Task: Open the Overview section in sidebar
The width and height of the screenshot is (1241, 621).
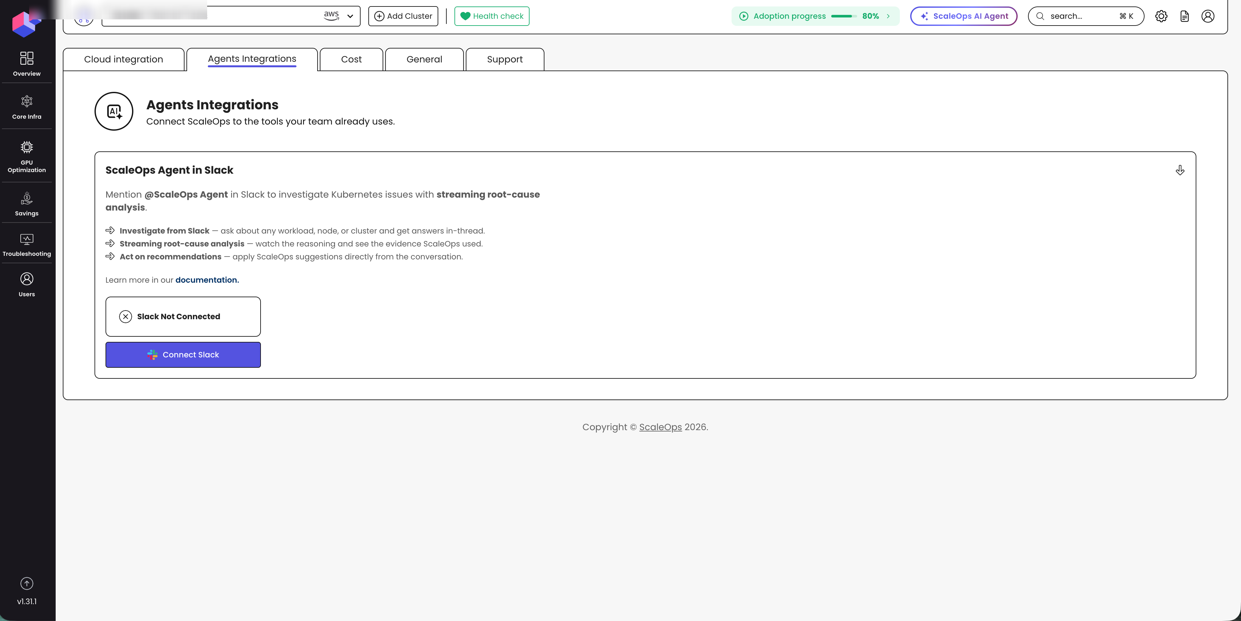Action: pos(27,64)
